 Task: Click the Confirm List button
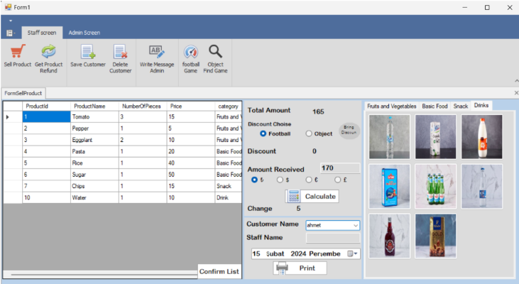219,272
